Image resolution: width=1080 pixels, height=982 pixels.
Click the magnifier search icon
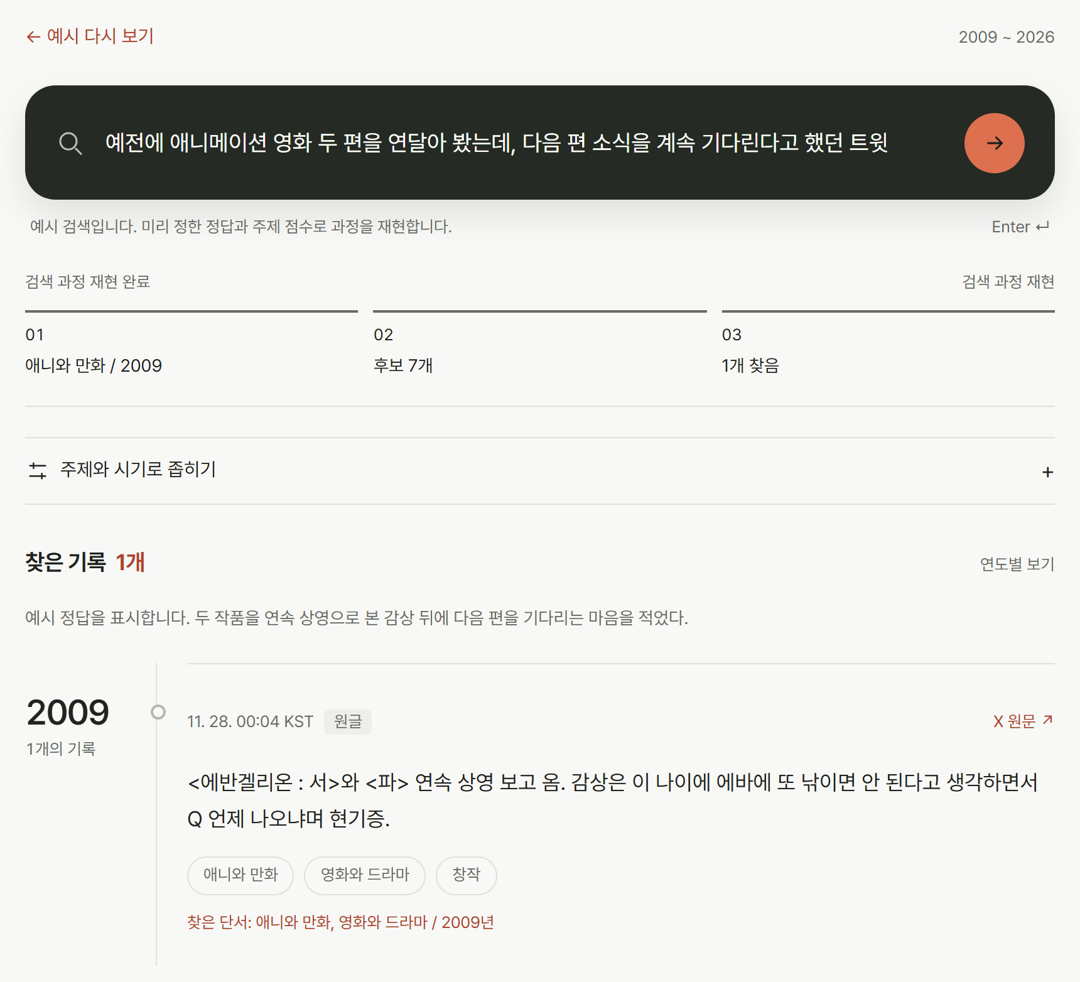(70, 143)
